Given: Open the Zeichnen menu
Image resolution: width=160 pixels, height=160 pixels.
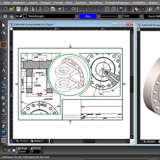Looking at the screenshot, I should [81, 2].
